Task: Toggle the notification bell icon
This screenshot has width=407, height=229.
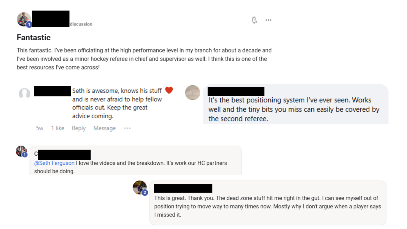Action: tap(254, 20)
